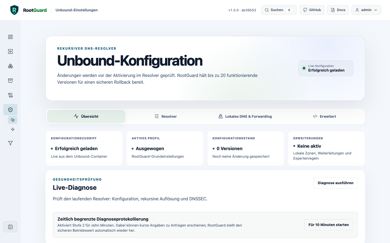Open the scroll log sidebar icon
Image resolution: width=390 pixels, height=243 pixels.
[x=10, y=95]
